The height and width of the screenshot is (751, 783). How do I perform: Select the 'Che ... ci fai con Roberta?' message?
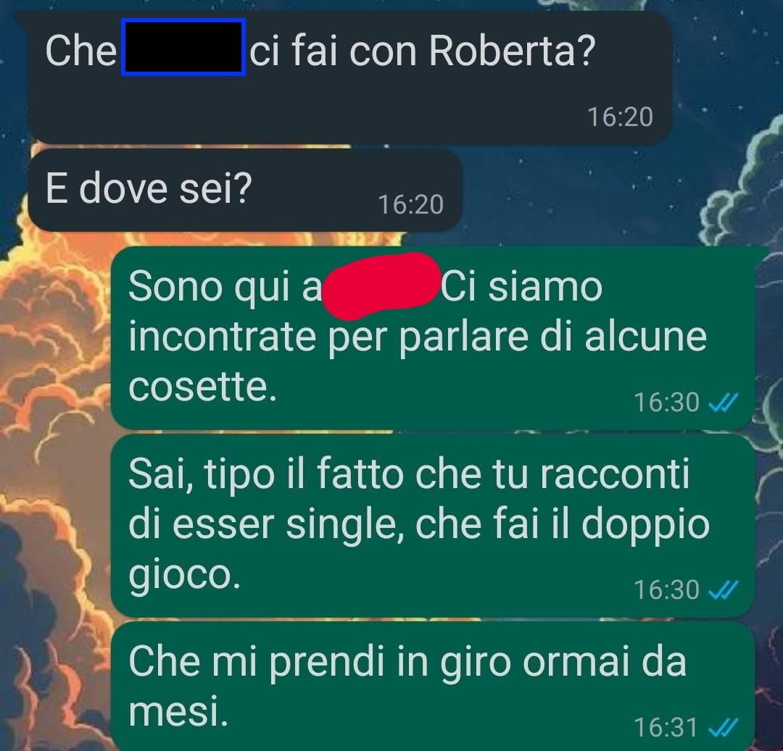point(349,77)
